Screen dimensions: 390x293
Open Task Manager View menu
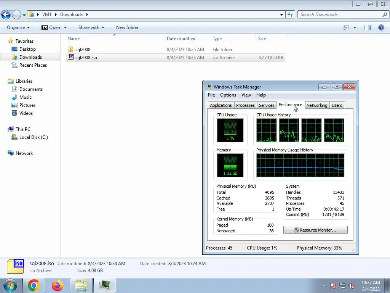[x=246, y=95]
